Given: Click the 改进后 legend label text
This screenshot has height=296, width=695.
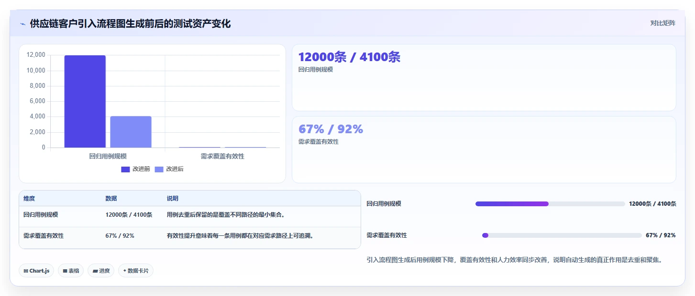Looking at the screenshot, I should 175,169.
